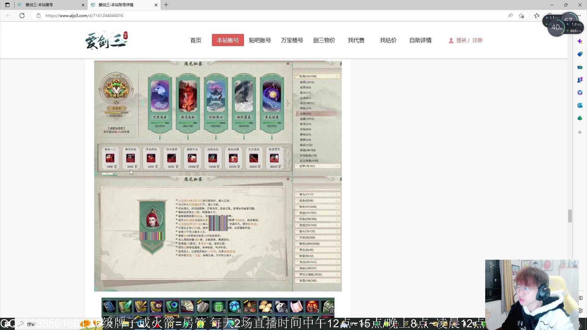
Task: Open Copilot from the Edge sidebar
Action: (x=580, y=41)
